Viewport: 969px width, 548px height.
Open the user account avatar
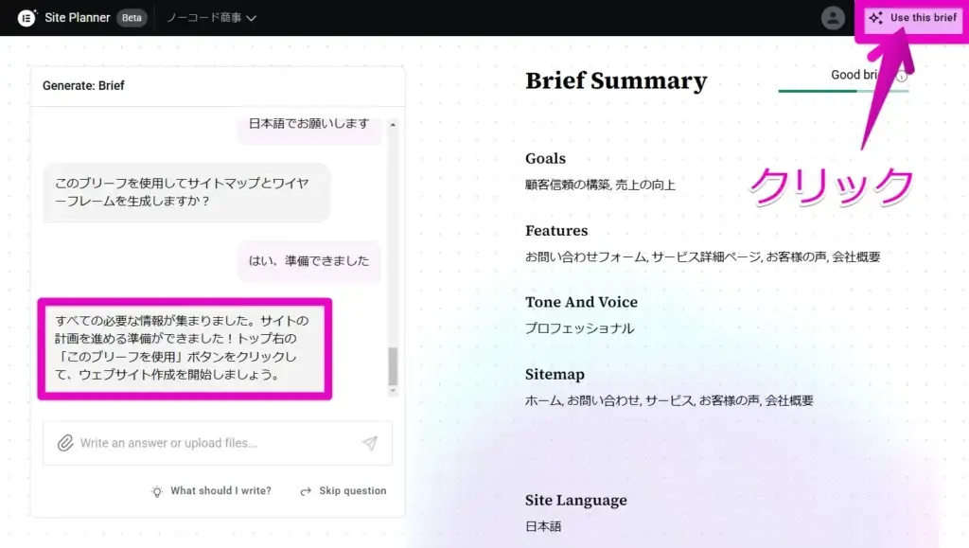coord(833,18)
